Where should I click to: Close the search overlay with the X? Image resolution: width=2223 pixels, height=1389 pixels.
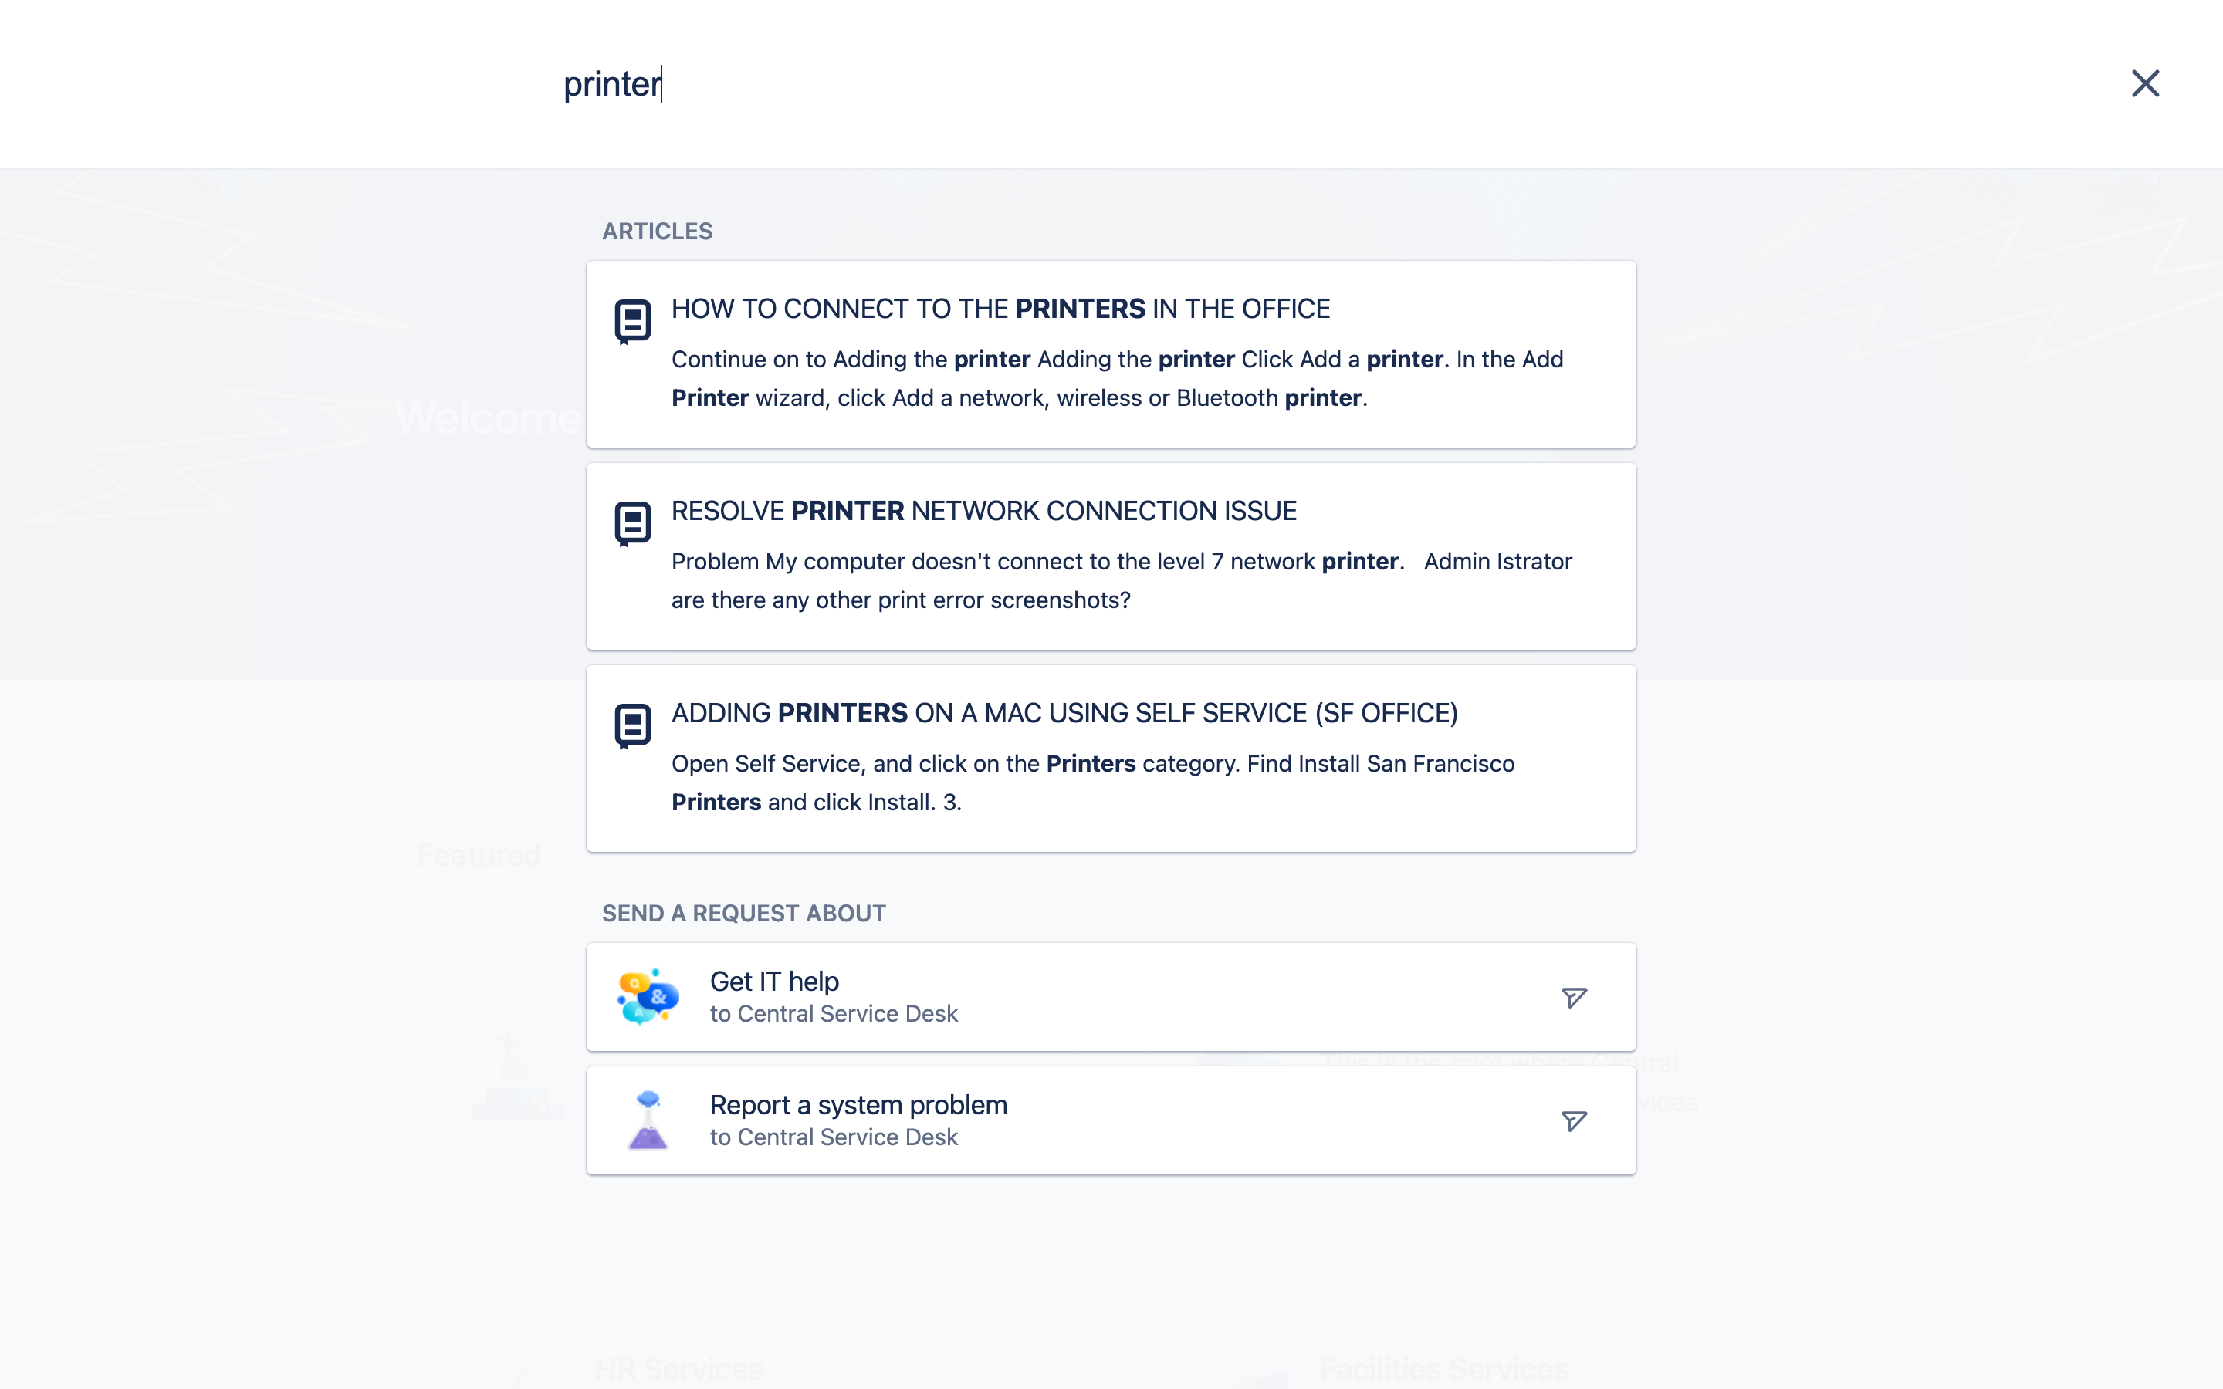click(x=2145, y=83)
